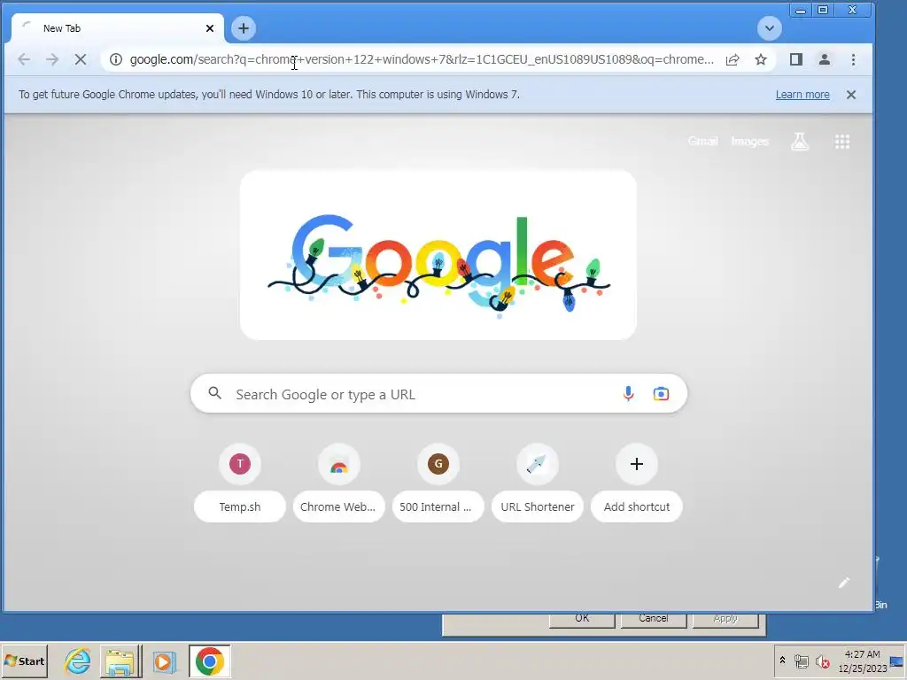The width and height of the screenshot is (907, 680).
Task: Toggle the side panel
Action: click(x=796, y=59)
